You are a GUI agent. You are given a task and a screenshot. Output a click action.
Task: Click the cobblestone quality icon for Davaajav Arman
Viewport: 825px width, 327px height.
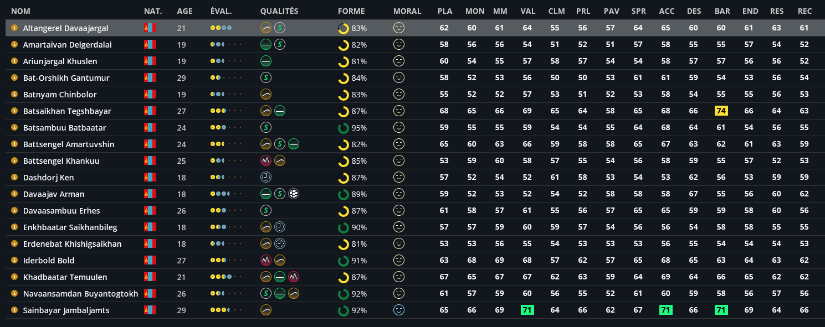tap(294, 194)
